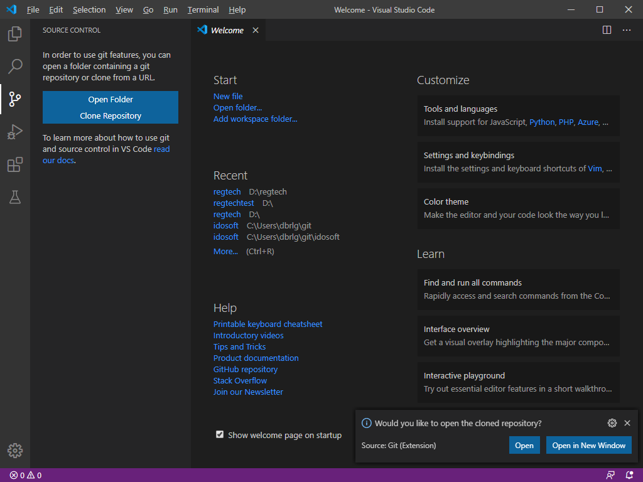Open the Edit menu
The width and height of the screenshot is (643, 482).
[x=56, y=10]
